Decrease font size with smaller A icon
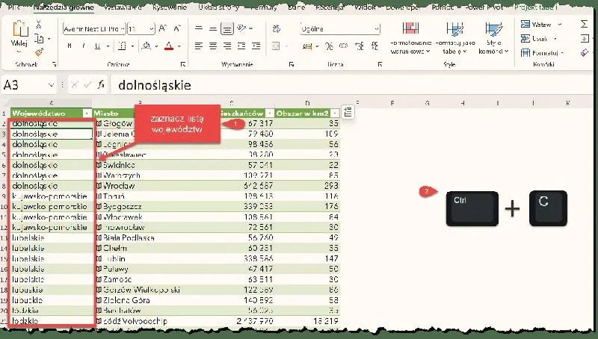 tap(177, 28)
